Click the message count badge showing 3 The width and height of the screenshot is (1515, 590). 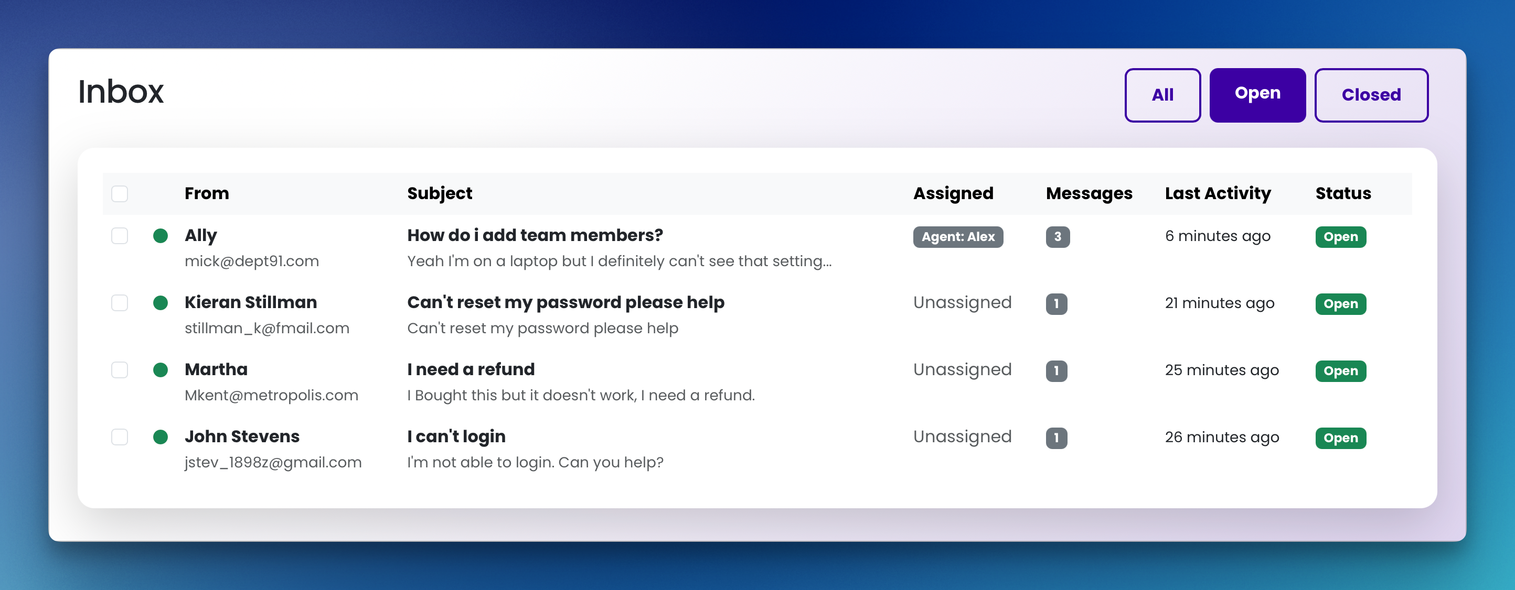pyautogui.click(x=1058, y=237)
